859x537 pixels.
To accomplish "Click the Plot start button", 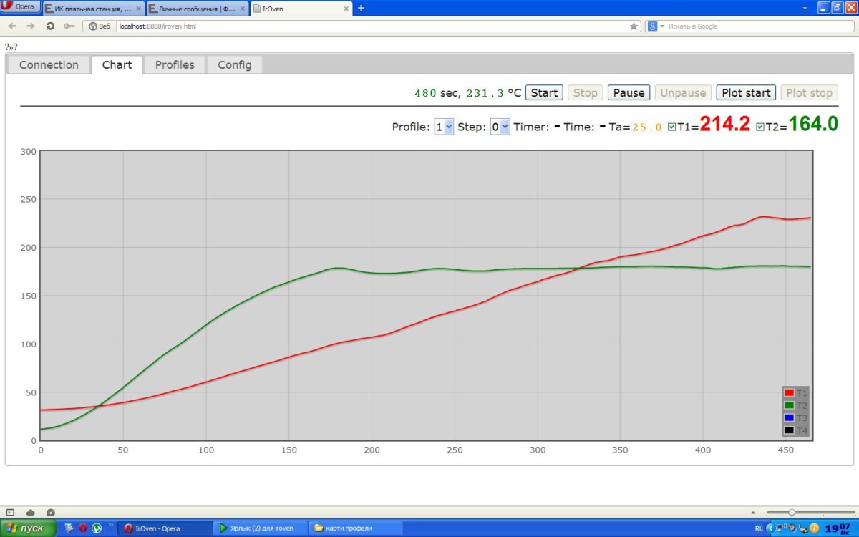I will (746, 93).
